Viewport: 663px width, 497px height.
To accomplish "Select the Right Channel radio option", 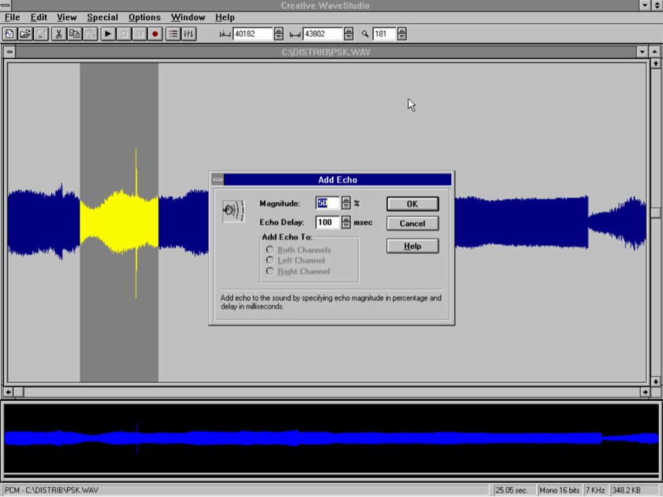I will pyautogui.click(x=270, y=271).
